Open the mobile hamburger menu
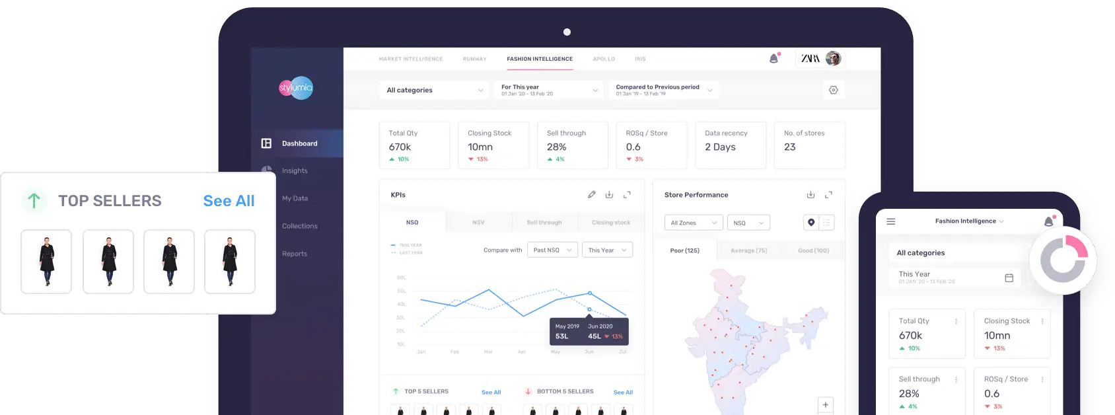The image size is (1115, 415). [x=890, y=221]
